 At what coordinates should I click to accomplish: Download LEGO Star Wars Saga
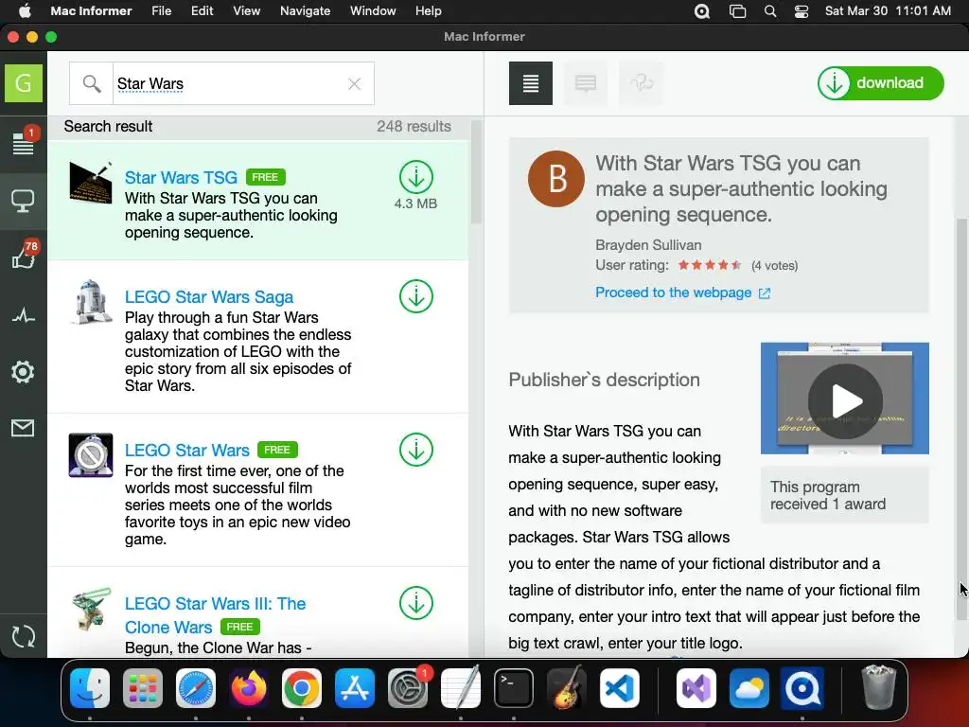click(x=416, y=296)
